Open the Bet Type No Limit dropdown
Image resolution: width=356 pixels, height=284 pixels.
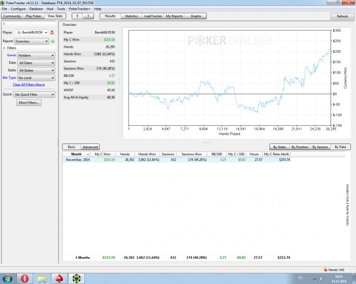pos(36,78)
